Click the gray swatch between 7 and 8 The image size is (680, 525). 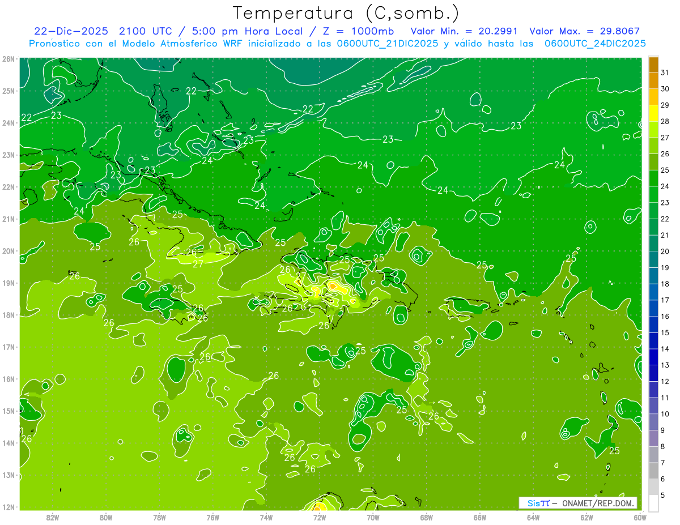coord(653,454)
